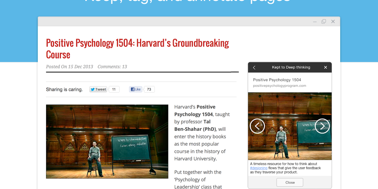Click the Sharing is caring text
Screen dimensions: 378x189
pyautogui.click(x=64, y=90)
